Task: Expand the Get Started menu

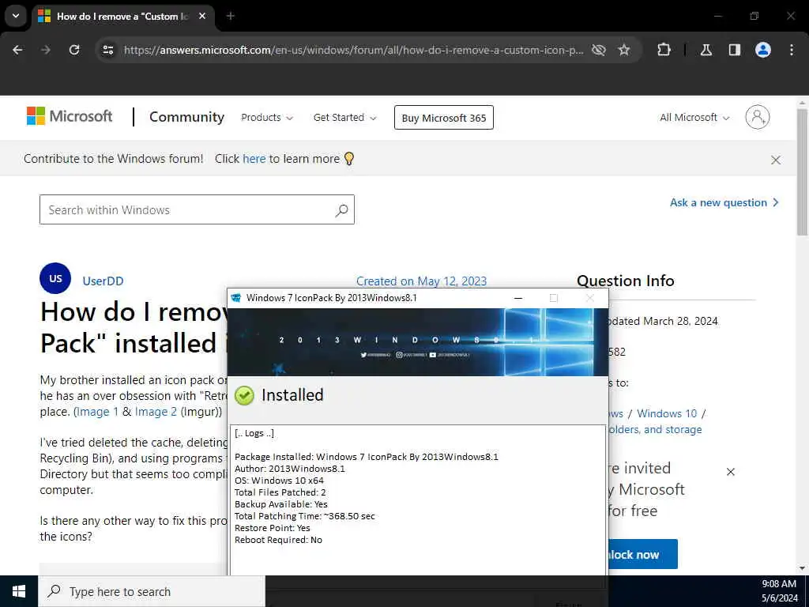Action: pos(344,118)
